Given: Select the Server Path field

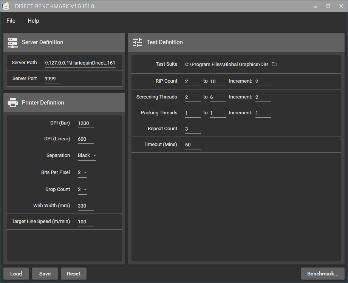Looking at the screenshot, I should (x=80, y=63).
